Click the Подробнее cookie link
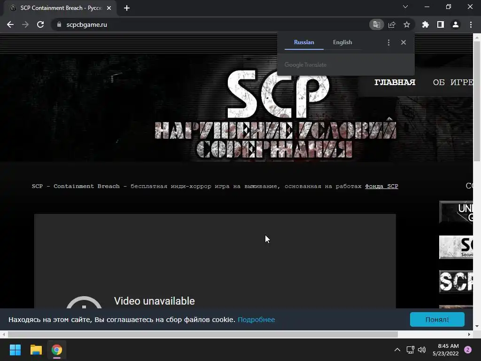Viewport: 481px width, 361px height. [x=256, y=320]
